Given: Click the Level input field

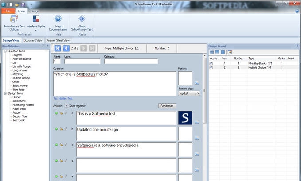Looking at the screenshot, I should click(82, 62).
